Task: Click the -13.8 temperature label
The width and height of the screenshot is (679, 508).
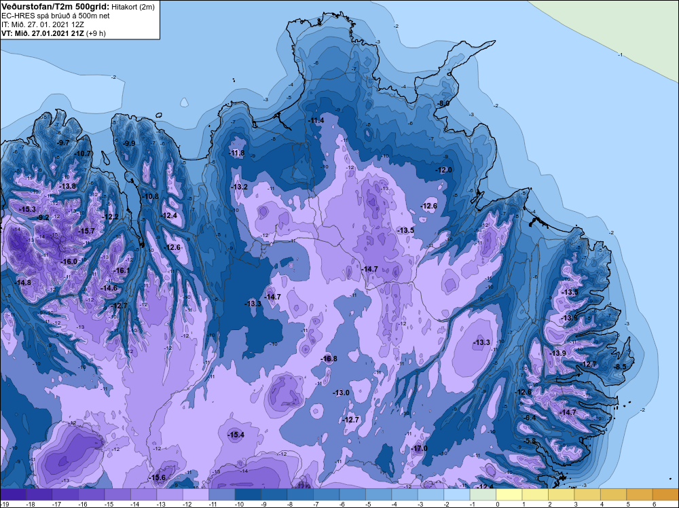Action: (67, 186)
